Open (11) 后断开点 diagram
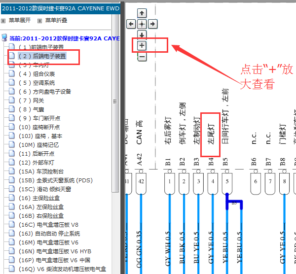 pyautogui.click(x=37, y=154)
